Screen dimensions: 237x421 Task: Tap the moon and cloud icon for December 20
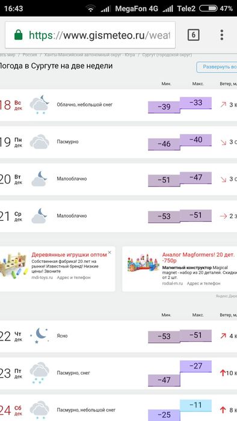click(x=40, y=179)
